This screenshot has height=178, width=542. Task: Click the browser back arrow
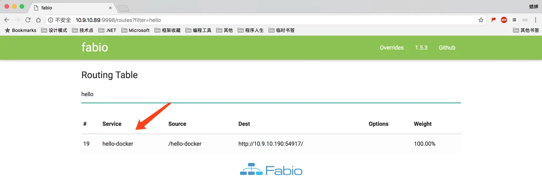click(x=7, y=20)
